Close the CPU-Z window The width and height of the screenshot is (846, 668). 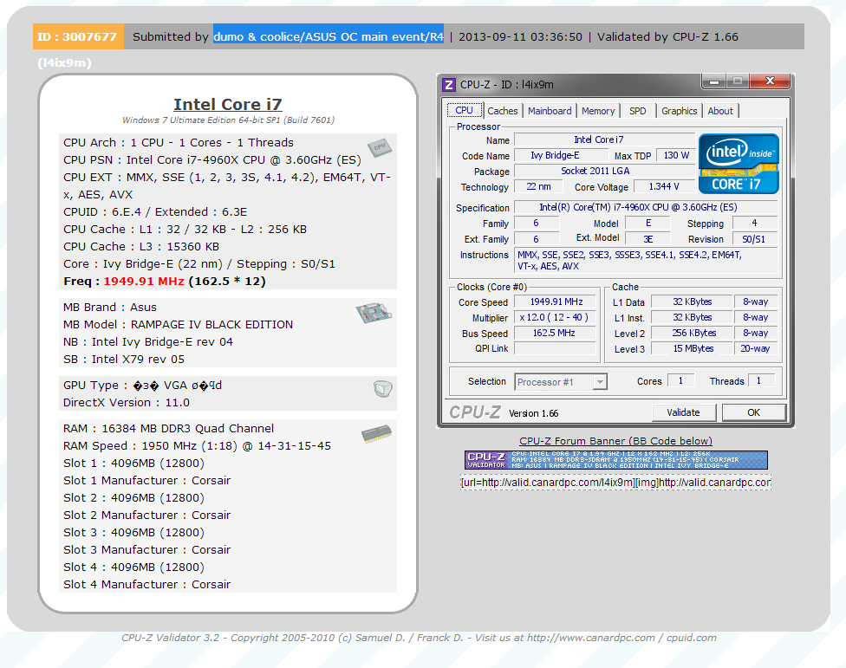click(x=770, y=81)
